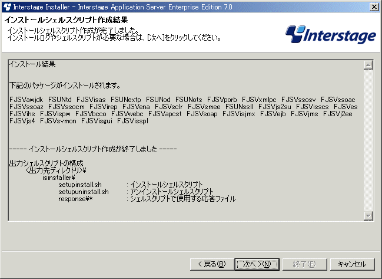
Task: Click the package name FJSVjms
Action: point(304,114)
